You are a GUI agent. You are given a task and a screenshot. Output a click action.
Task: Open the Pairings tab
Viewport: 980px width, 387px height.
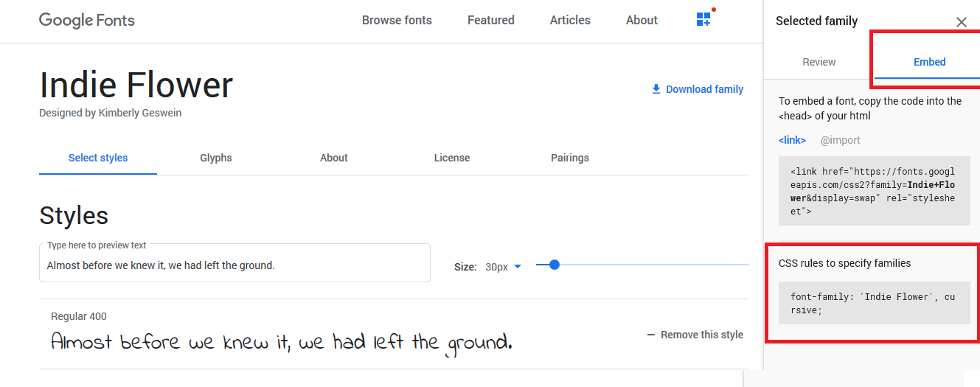570,158
